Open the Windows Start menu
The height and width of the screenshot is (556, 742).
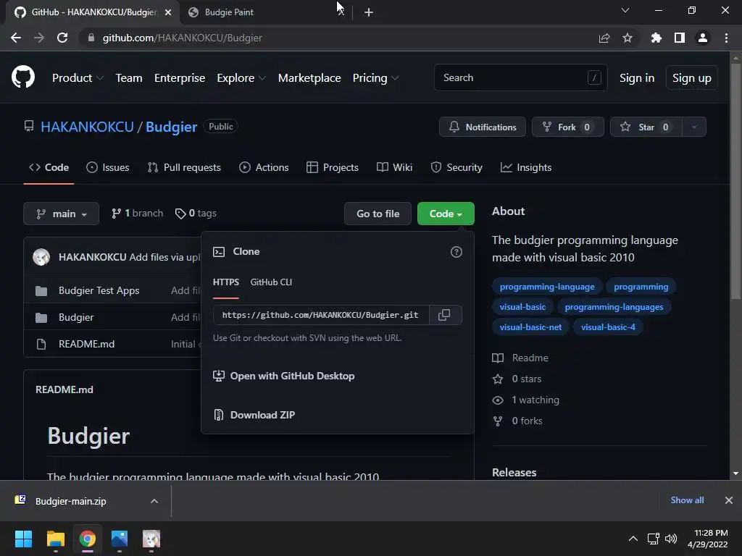pos(23,539)
